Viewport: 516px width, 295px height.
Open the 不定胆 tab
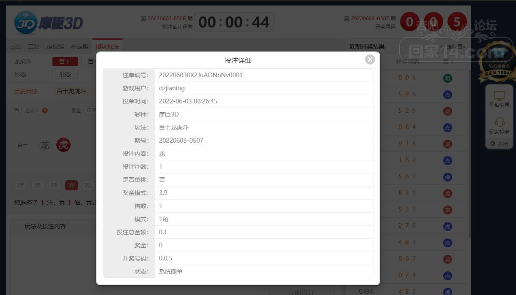80,46
